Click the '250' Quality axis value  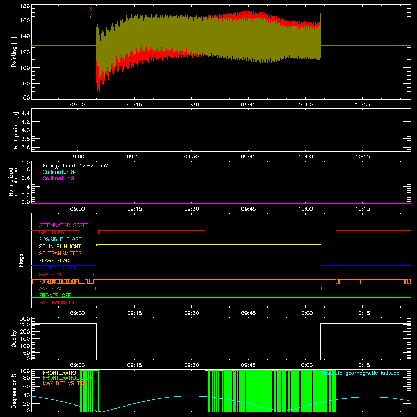[25, 324]
